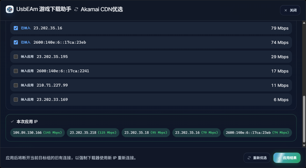Click the 2600:140e:6::17ca:23eb (74 Mbps) chip
Viewport: 306px width, 168px height.
click(x=257, y=133)
